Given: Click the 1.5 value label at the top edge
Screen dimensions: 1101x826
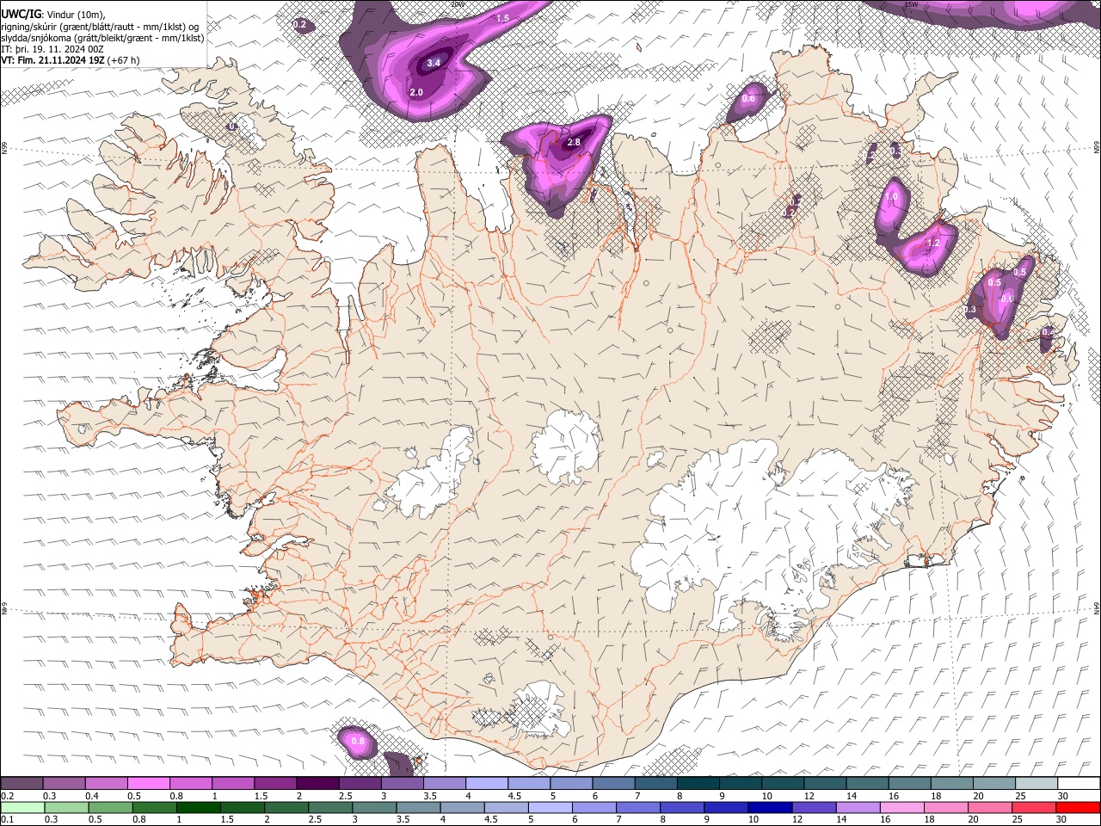Looking at the screenshot, I should [x=503, y=17].
